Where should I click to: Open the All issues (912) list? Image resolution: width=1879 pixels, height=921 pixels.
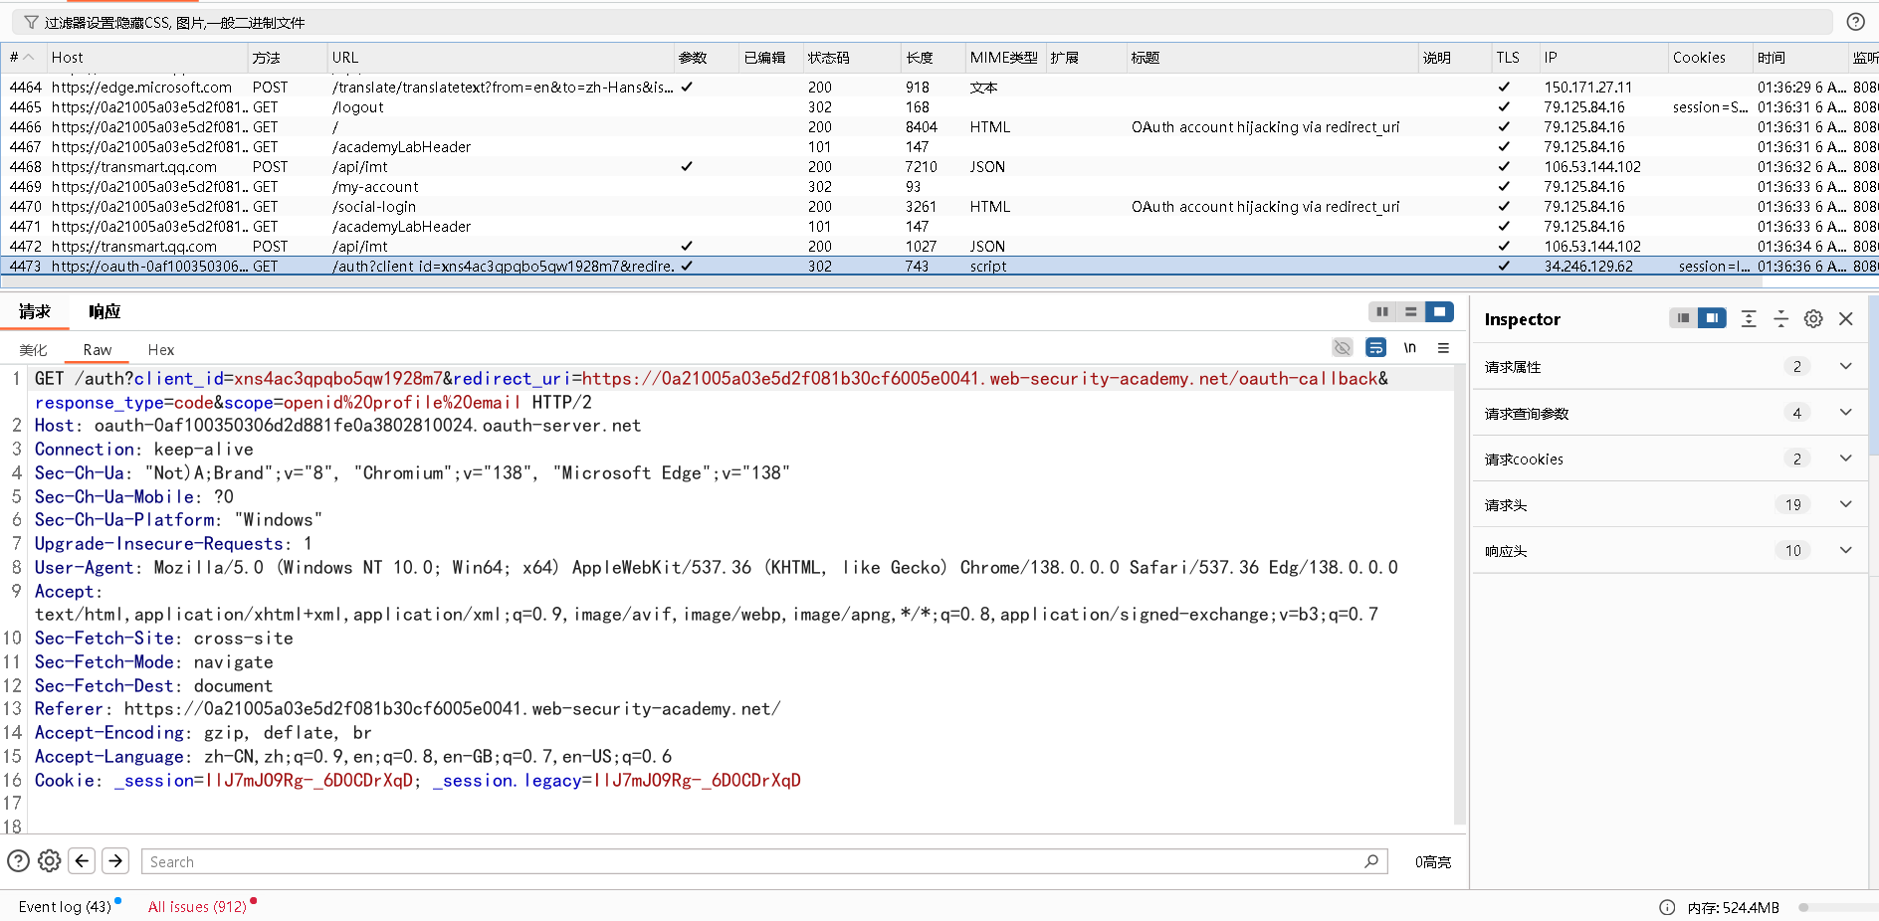[x=196, y=906]
